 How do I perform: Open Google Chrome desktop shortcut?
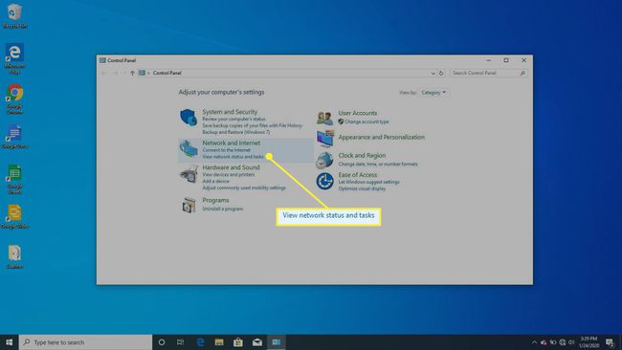[14, 98]
